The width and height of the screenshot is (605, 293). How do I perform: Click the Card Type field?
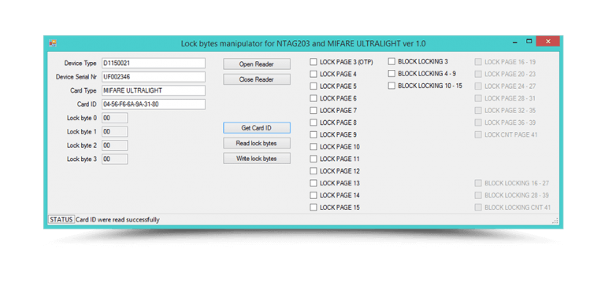(x=154, y=91)
